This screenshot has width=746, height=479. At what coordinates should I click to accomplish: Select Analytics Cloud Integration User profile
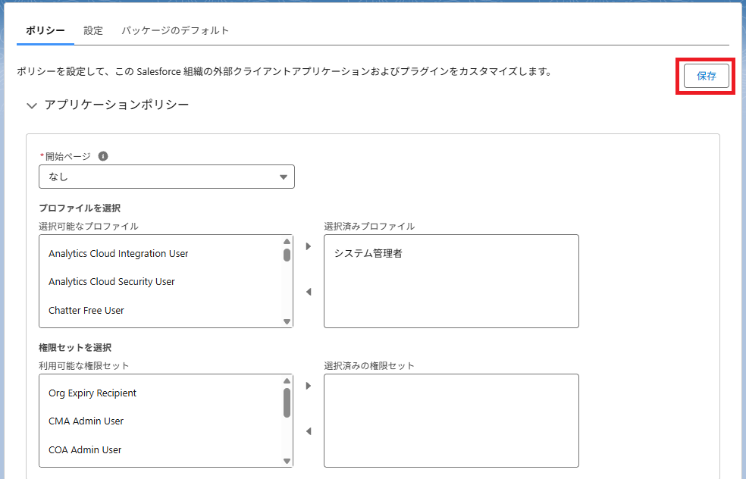click(x=118, y=254)
